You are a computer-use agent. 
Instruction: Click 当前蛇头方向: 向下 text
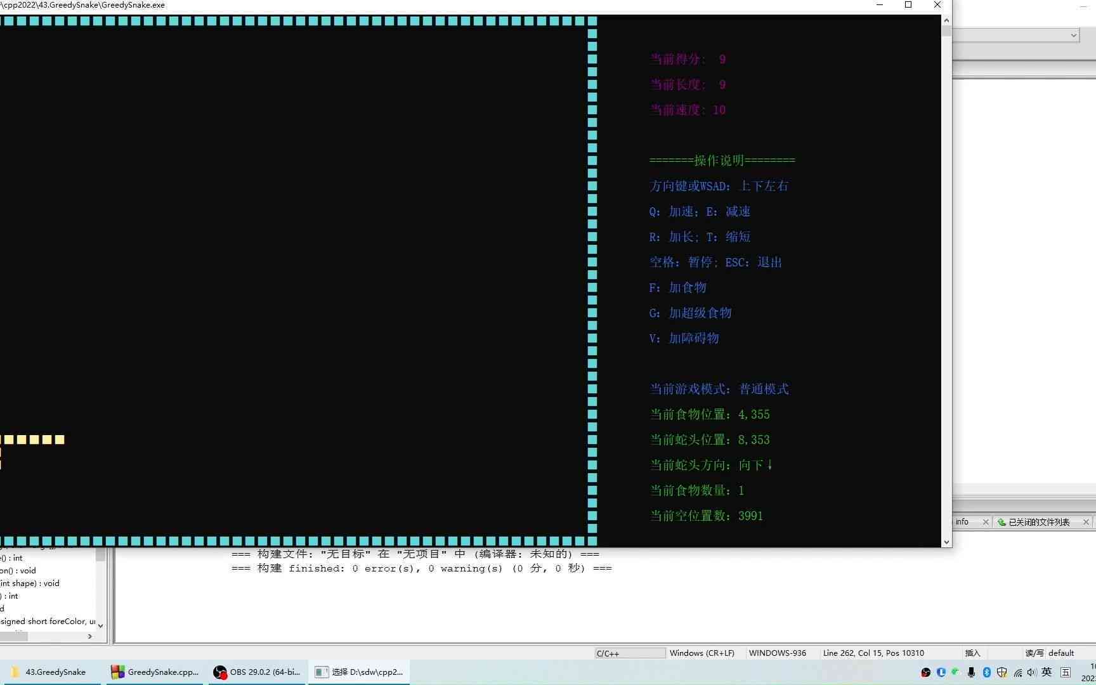[712, 466]
